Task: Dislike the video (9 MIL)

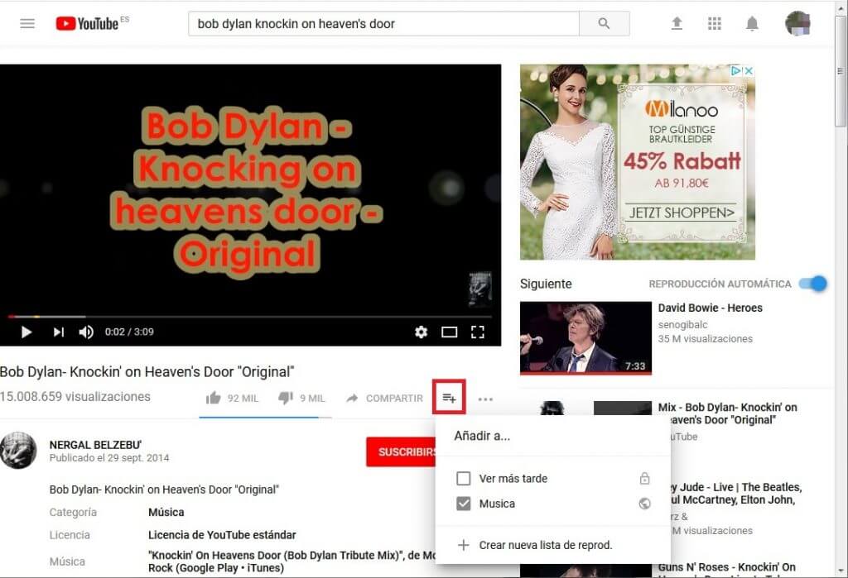Action: [301, 398]
